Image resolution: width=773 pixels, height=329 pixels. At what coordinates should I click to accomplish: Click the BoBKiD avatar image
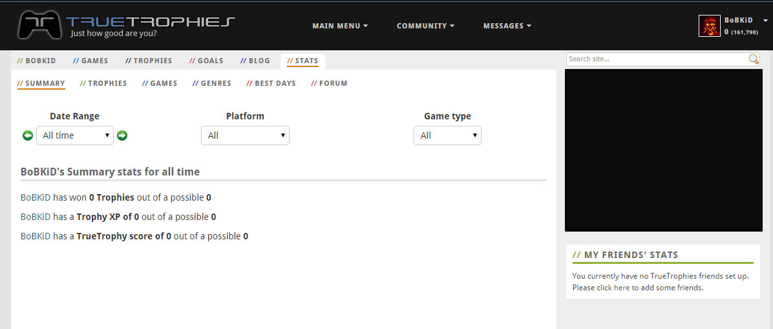[709, 26]
